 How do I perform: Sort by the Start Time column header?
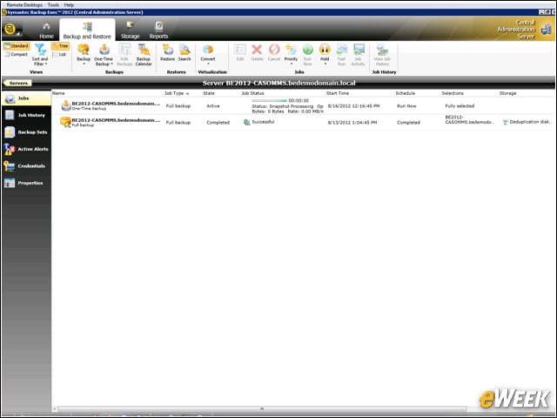coord(338,93)
